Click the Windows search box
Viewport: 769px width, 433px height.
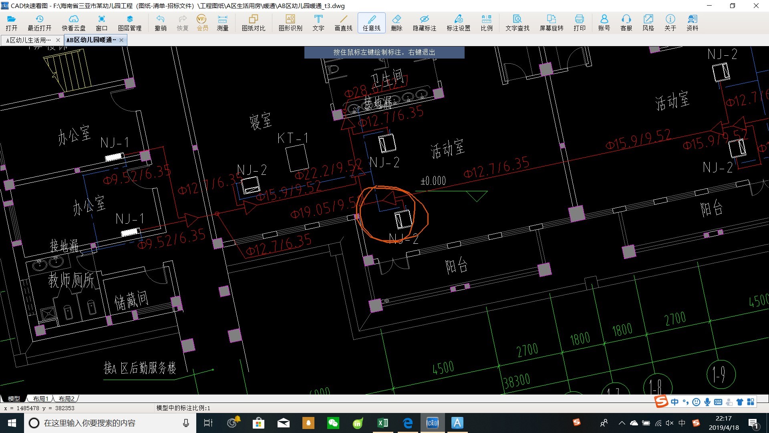pos(110,423)
